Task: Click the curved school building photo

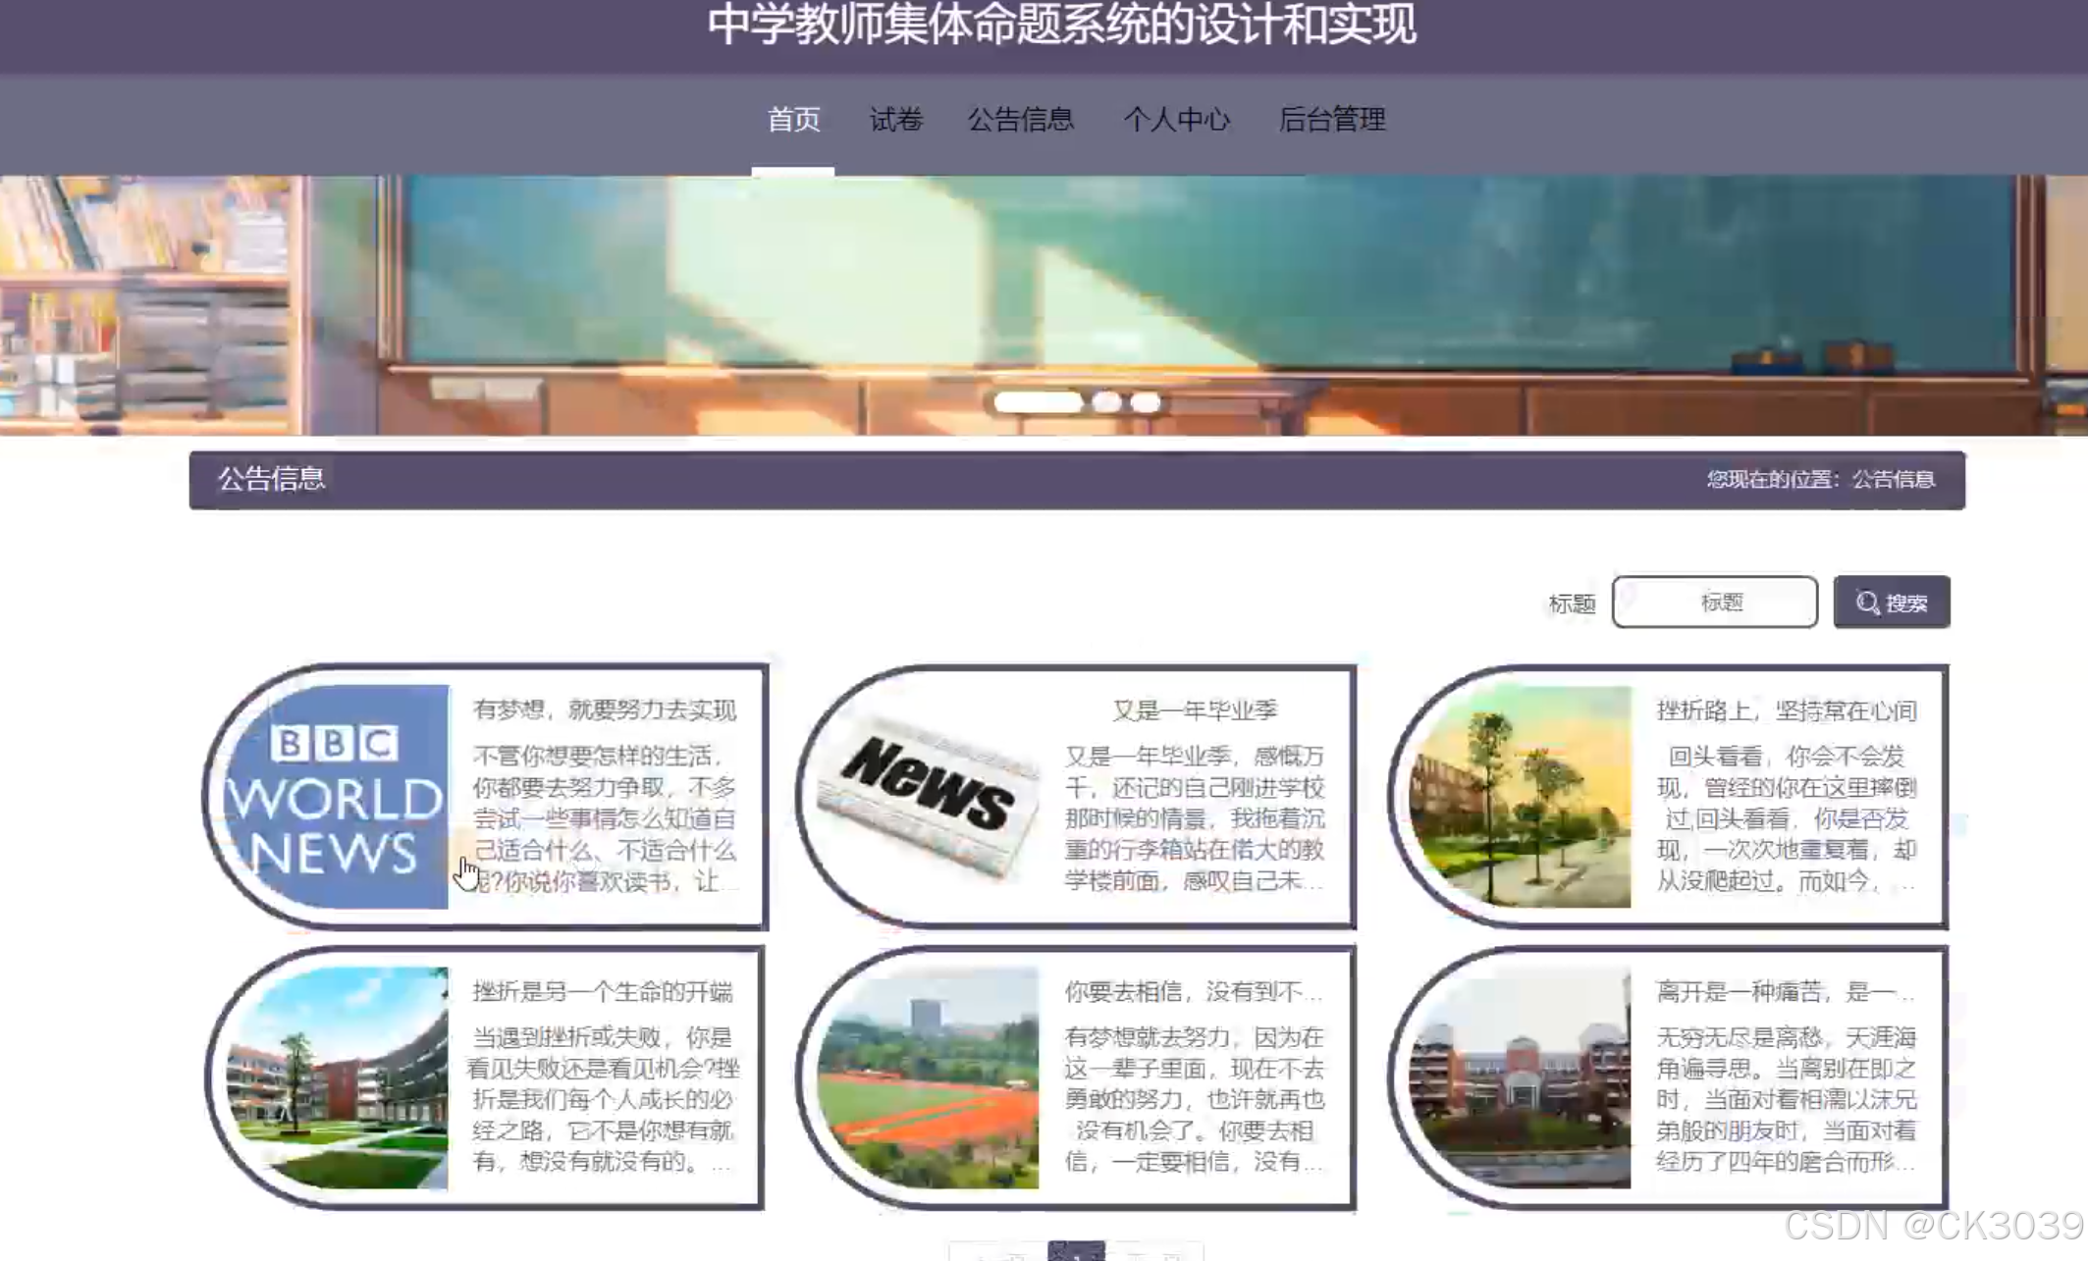Action: (337, 1077)
